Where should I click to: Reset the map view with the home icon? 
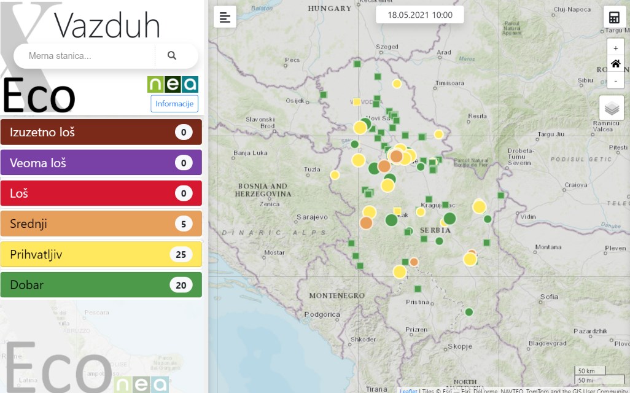[615, 63]
